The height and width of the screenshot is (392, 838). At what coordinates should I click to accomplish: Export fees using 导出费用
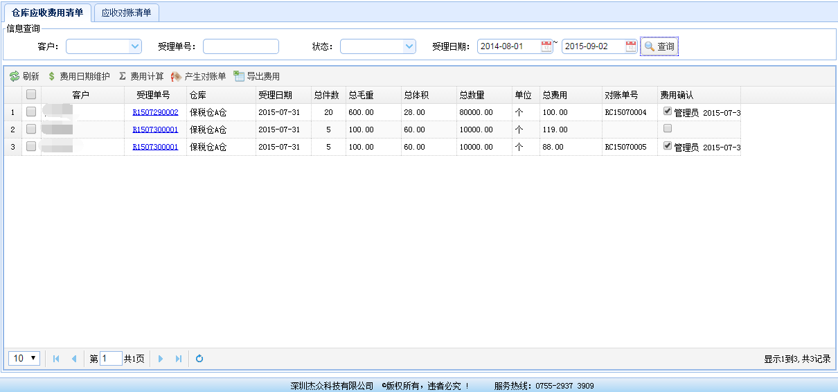point(256,76)
